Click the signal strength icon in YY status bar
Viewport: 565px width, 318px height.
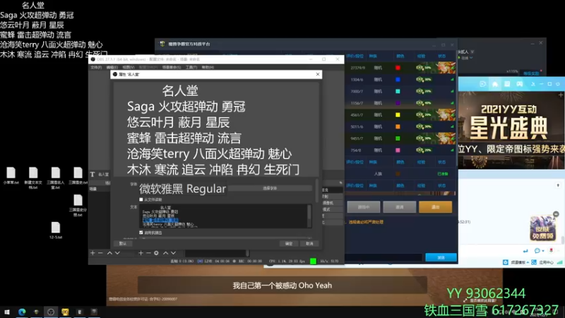(559, 262)
